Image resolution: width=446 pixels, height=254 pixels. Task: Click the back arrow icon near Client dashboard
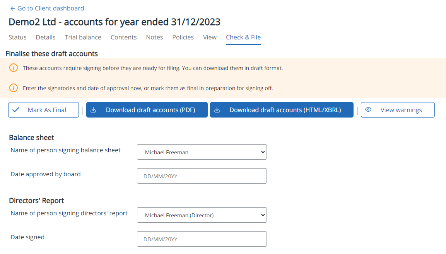tap(12, 9)
